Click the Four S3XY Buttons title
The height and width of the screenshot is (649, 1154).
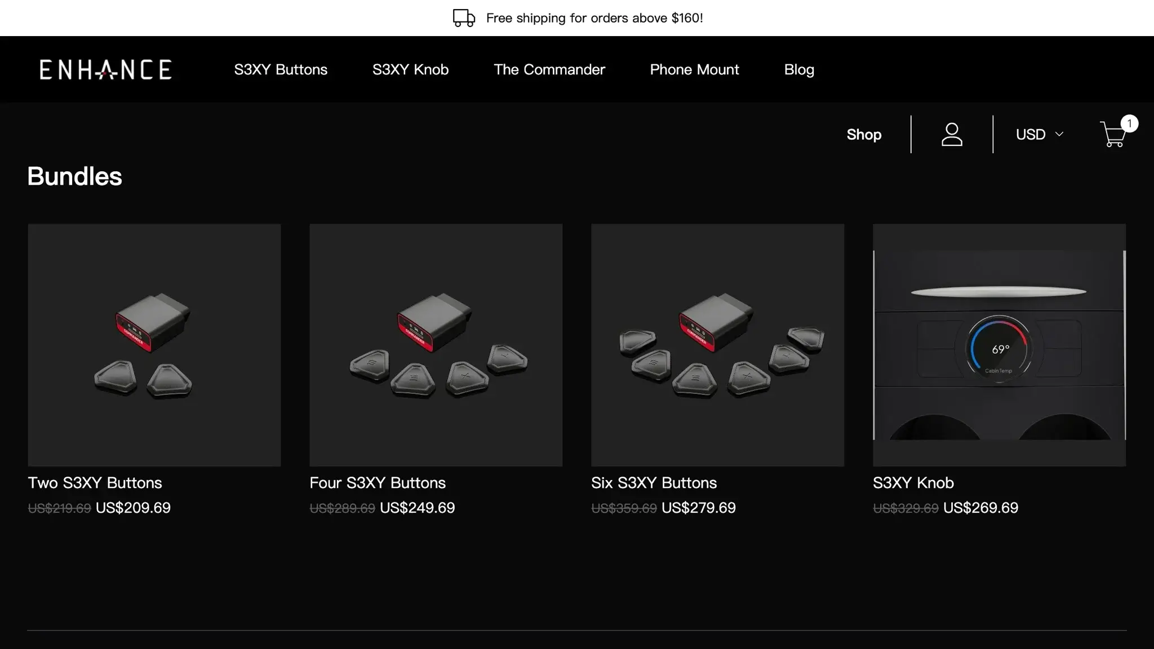(x=378, y=483)
